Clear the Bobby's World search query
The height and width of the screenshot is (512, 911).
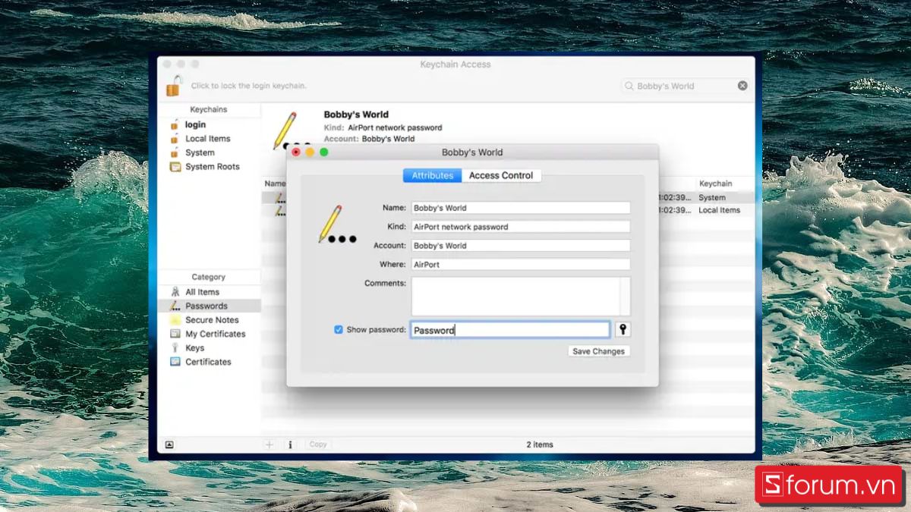(742, 85)
